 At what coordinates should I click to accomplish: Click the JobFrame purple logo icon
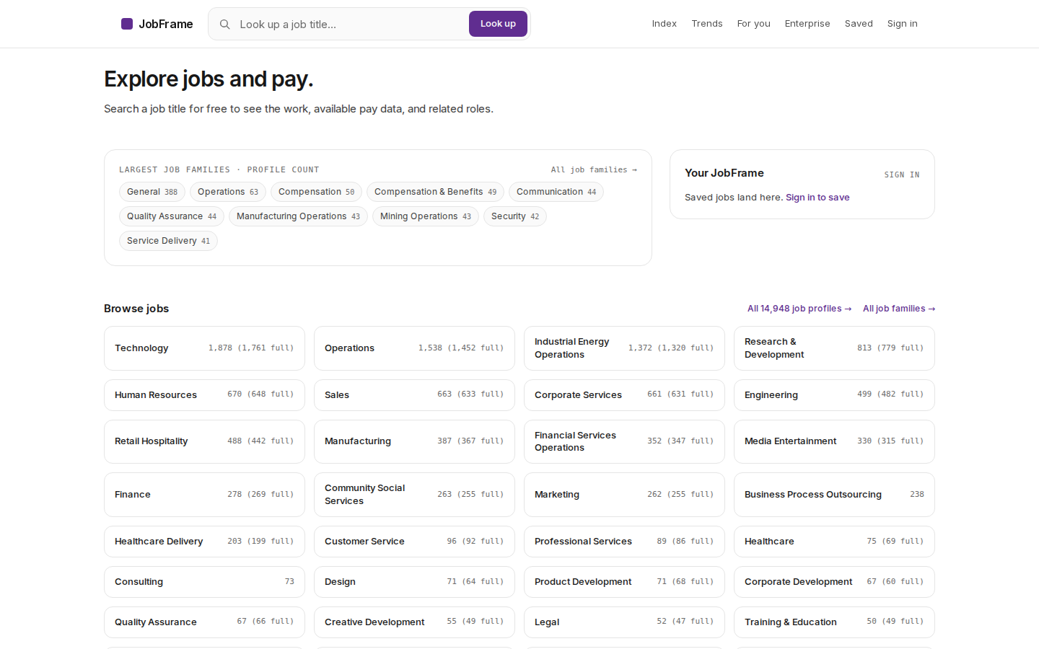coord(127,24)
